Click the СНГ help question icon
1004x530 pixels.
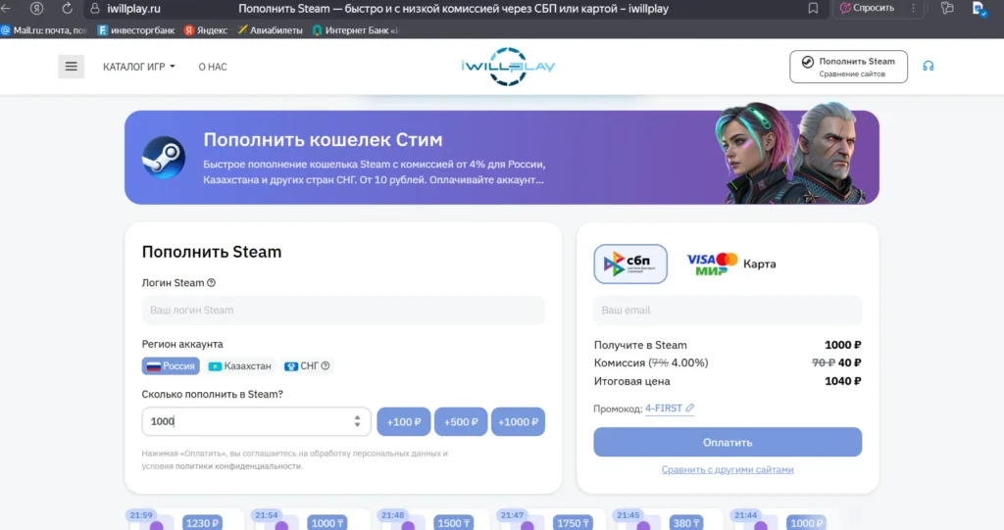(326, 365)
